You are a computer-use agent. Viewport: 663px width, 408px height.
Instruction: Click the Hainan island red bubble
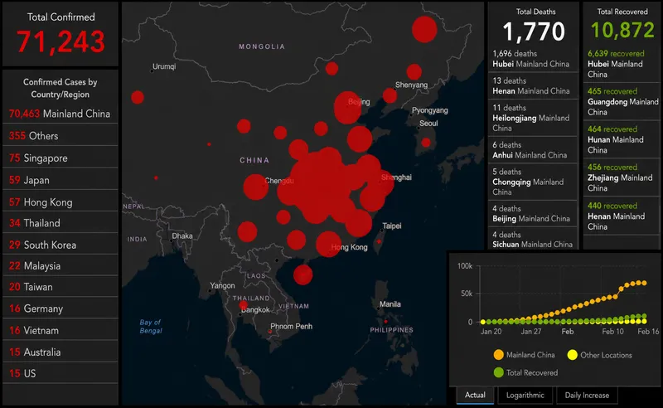[302, 274]
